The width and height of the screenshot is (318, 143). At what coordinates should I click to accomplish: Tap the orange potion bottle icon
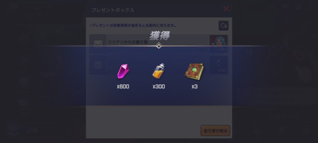[159, 71]
